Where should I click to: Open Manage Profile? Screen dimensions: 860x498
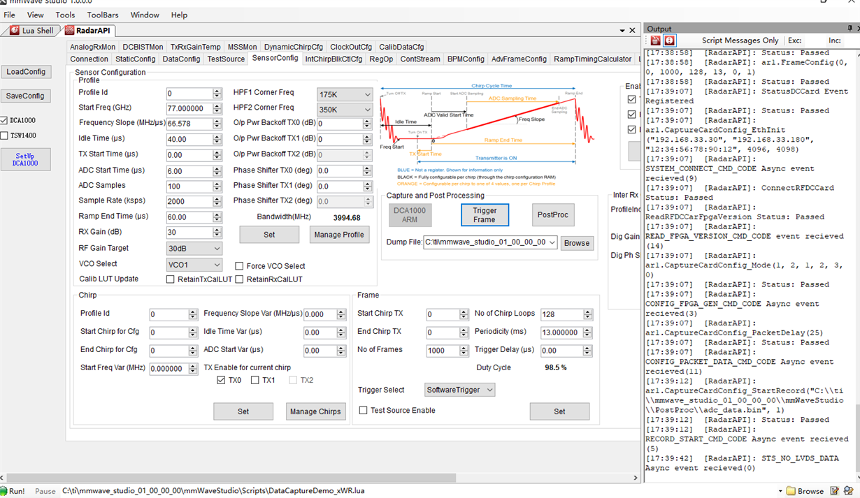(x=339, y=235)
